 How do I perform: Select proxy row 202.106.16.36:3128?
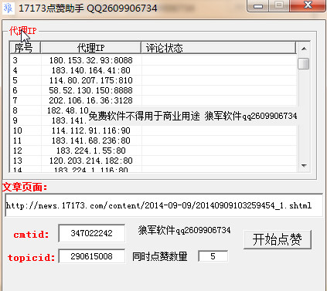153,100
